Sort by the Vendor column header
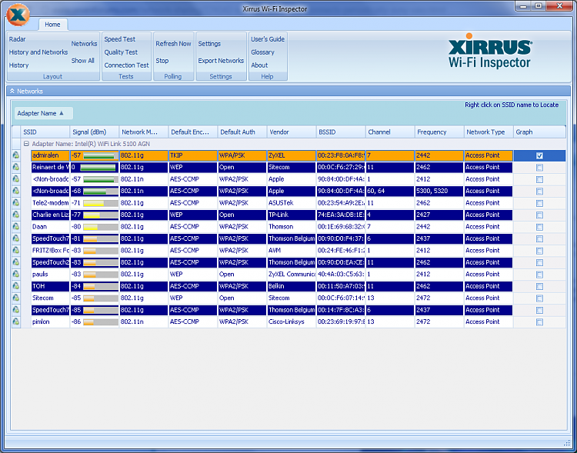The width and height of the screenshot is (577, 453). coord(292,132)
